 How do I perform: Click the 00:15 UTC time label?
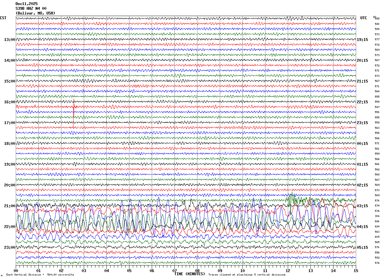click(362, 144)
